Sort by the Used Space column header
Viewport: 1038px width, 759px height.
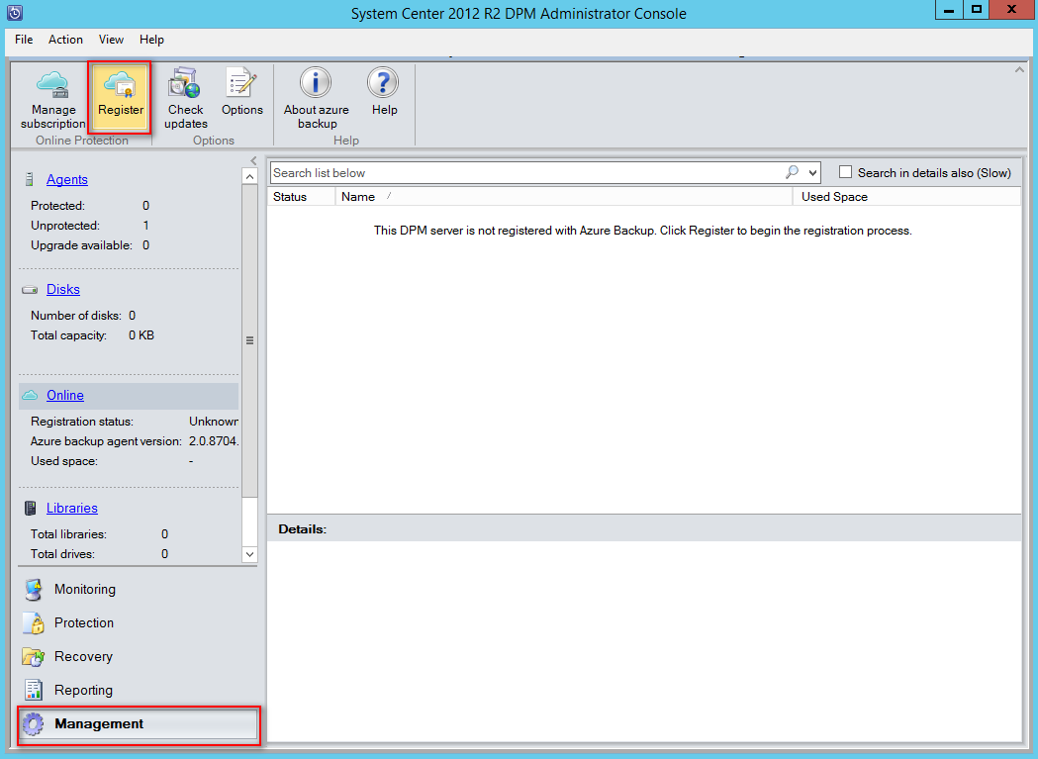(x=907, y=197)
